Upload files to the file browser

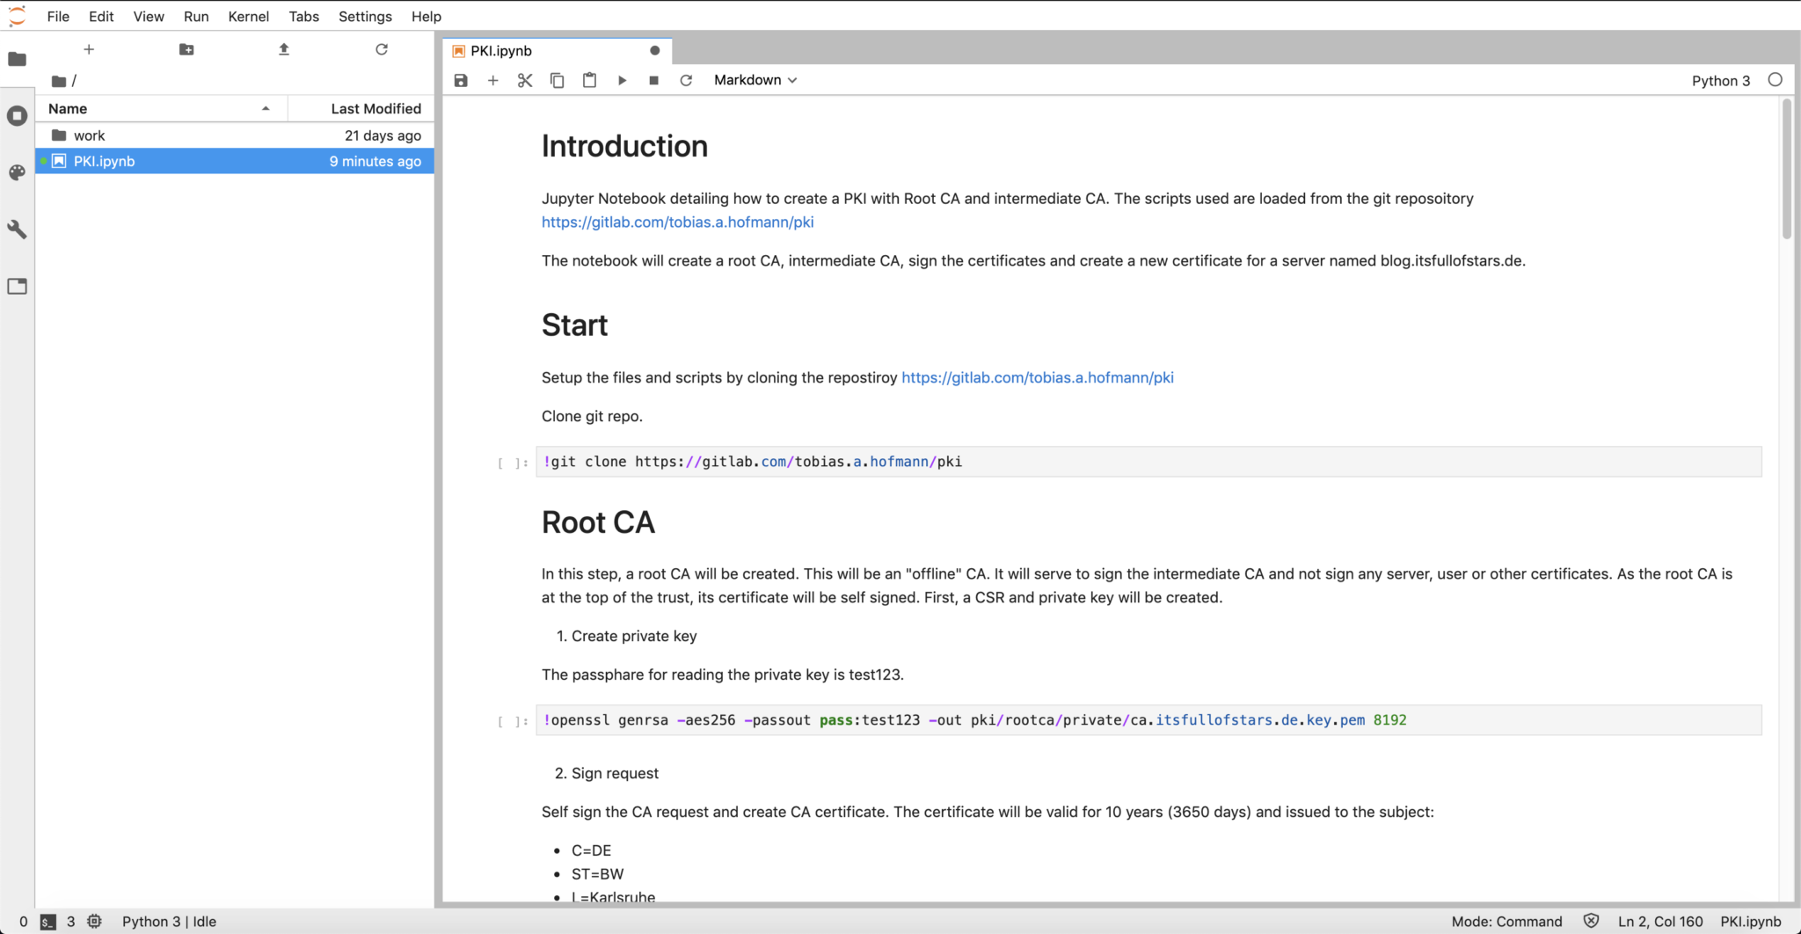tap(283, 49)
